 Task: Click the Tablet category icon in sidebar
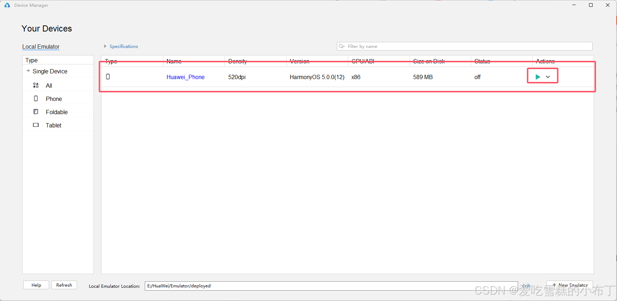[36, 125]
